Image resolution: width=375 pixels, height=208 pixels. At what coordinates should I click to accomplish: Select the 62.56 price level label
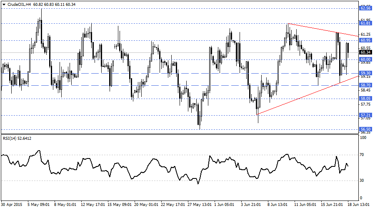point(365,8)
